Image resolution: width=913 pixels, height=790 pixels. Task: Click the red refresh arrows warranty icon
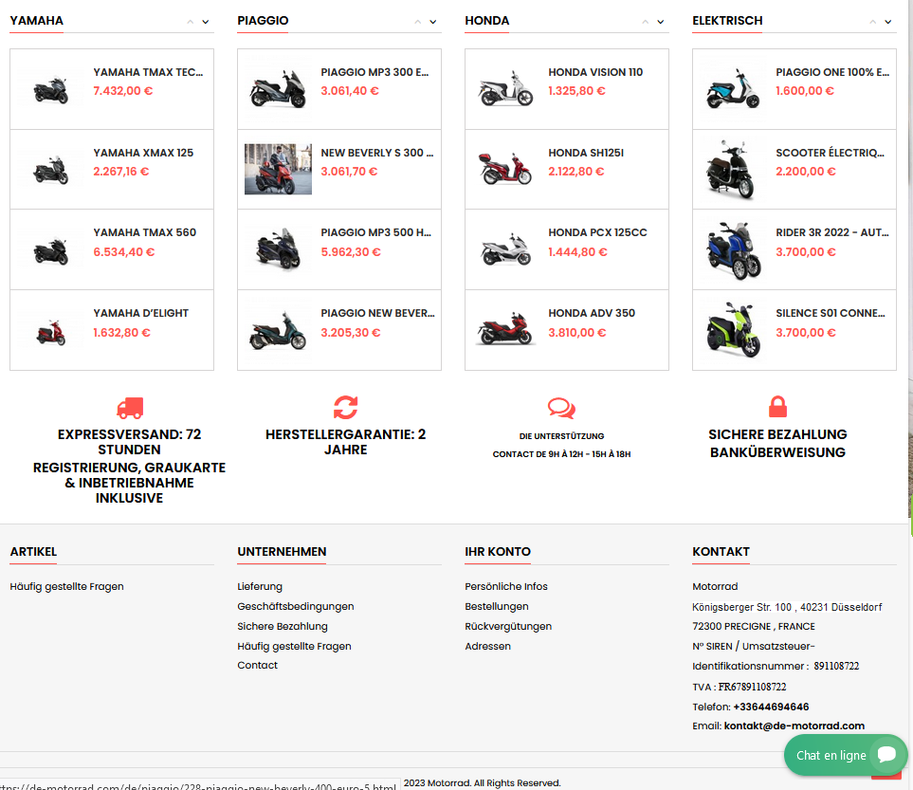point(345,407)
